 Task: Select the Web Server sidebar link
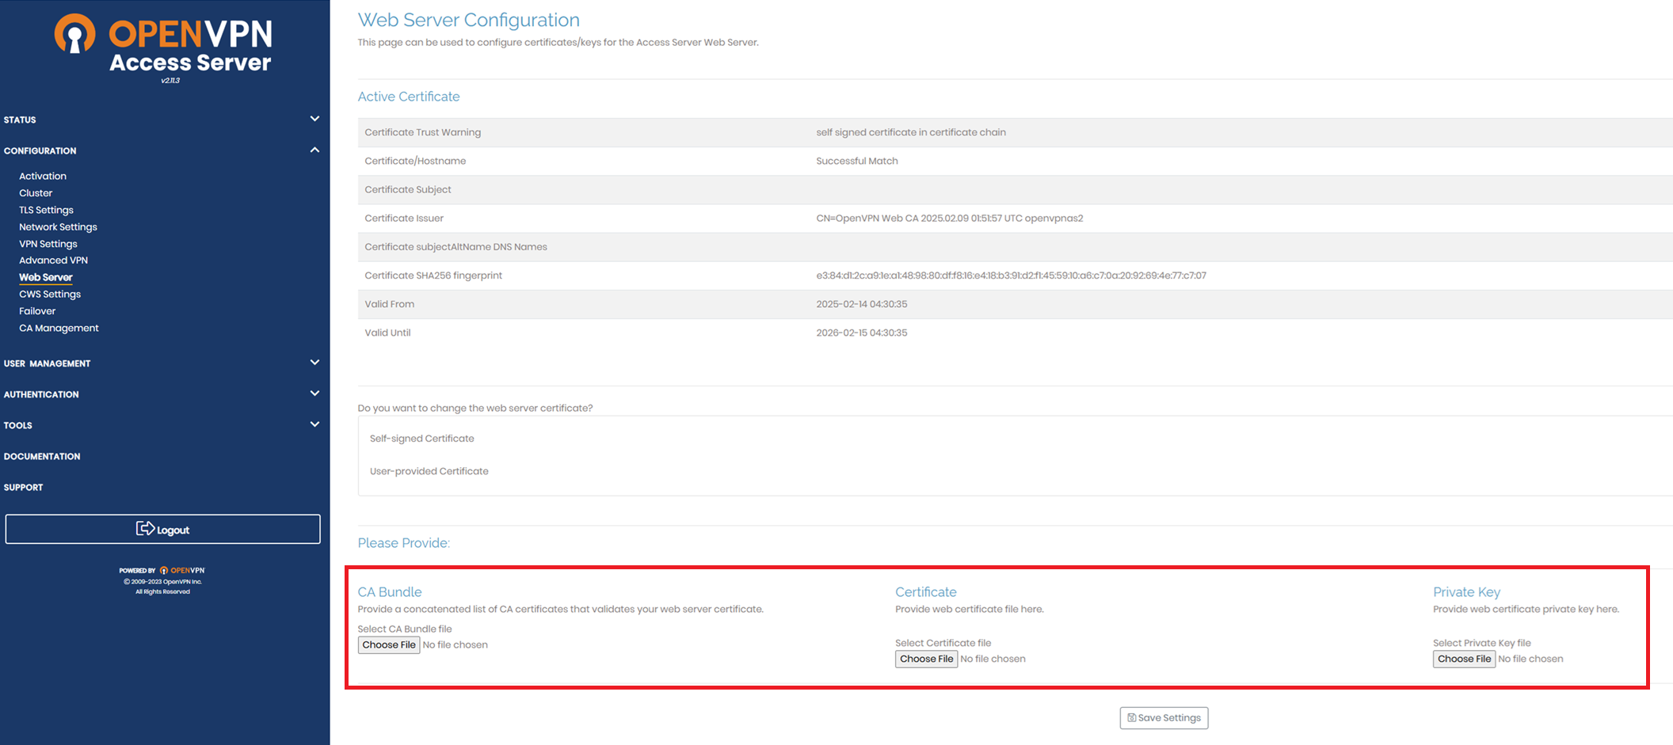pos(46,277)
